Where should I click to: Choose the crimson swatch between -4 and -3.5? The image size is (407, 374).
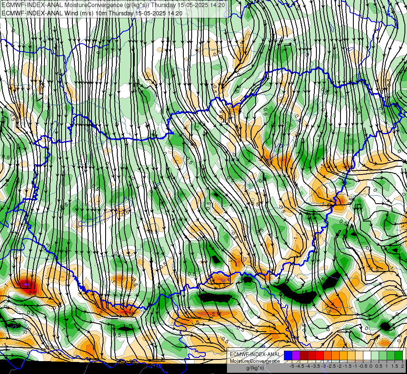[312, 356]
